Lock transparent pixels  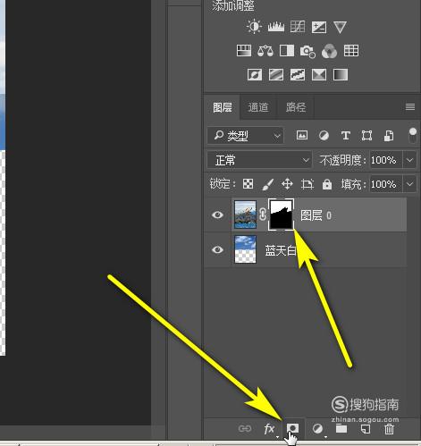pos(248,184)
